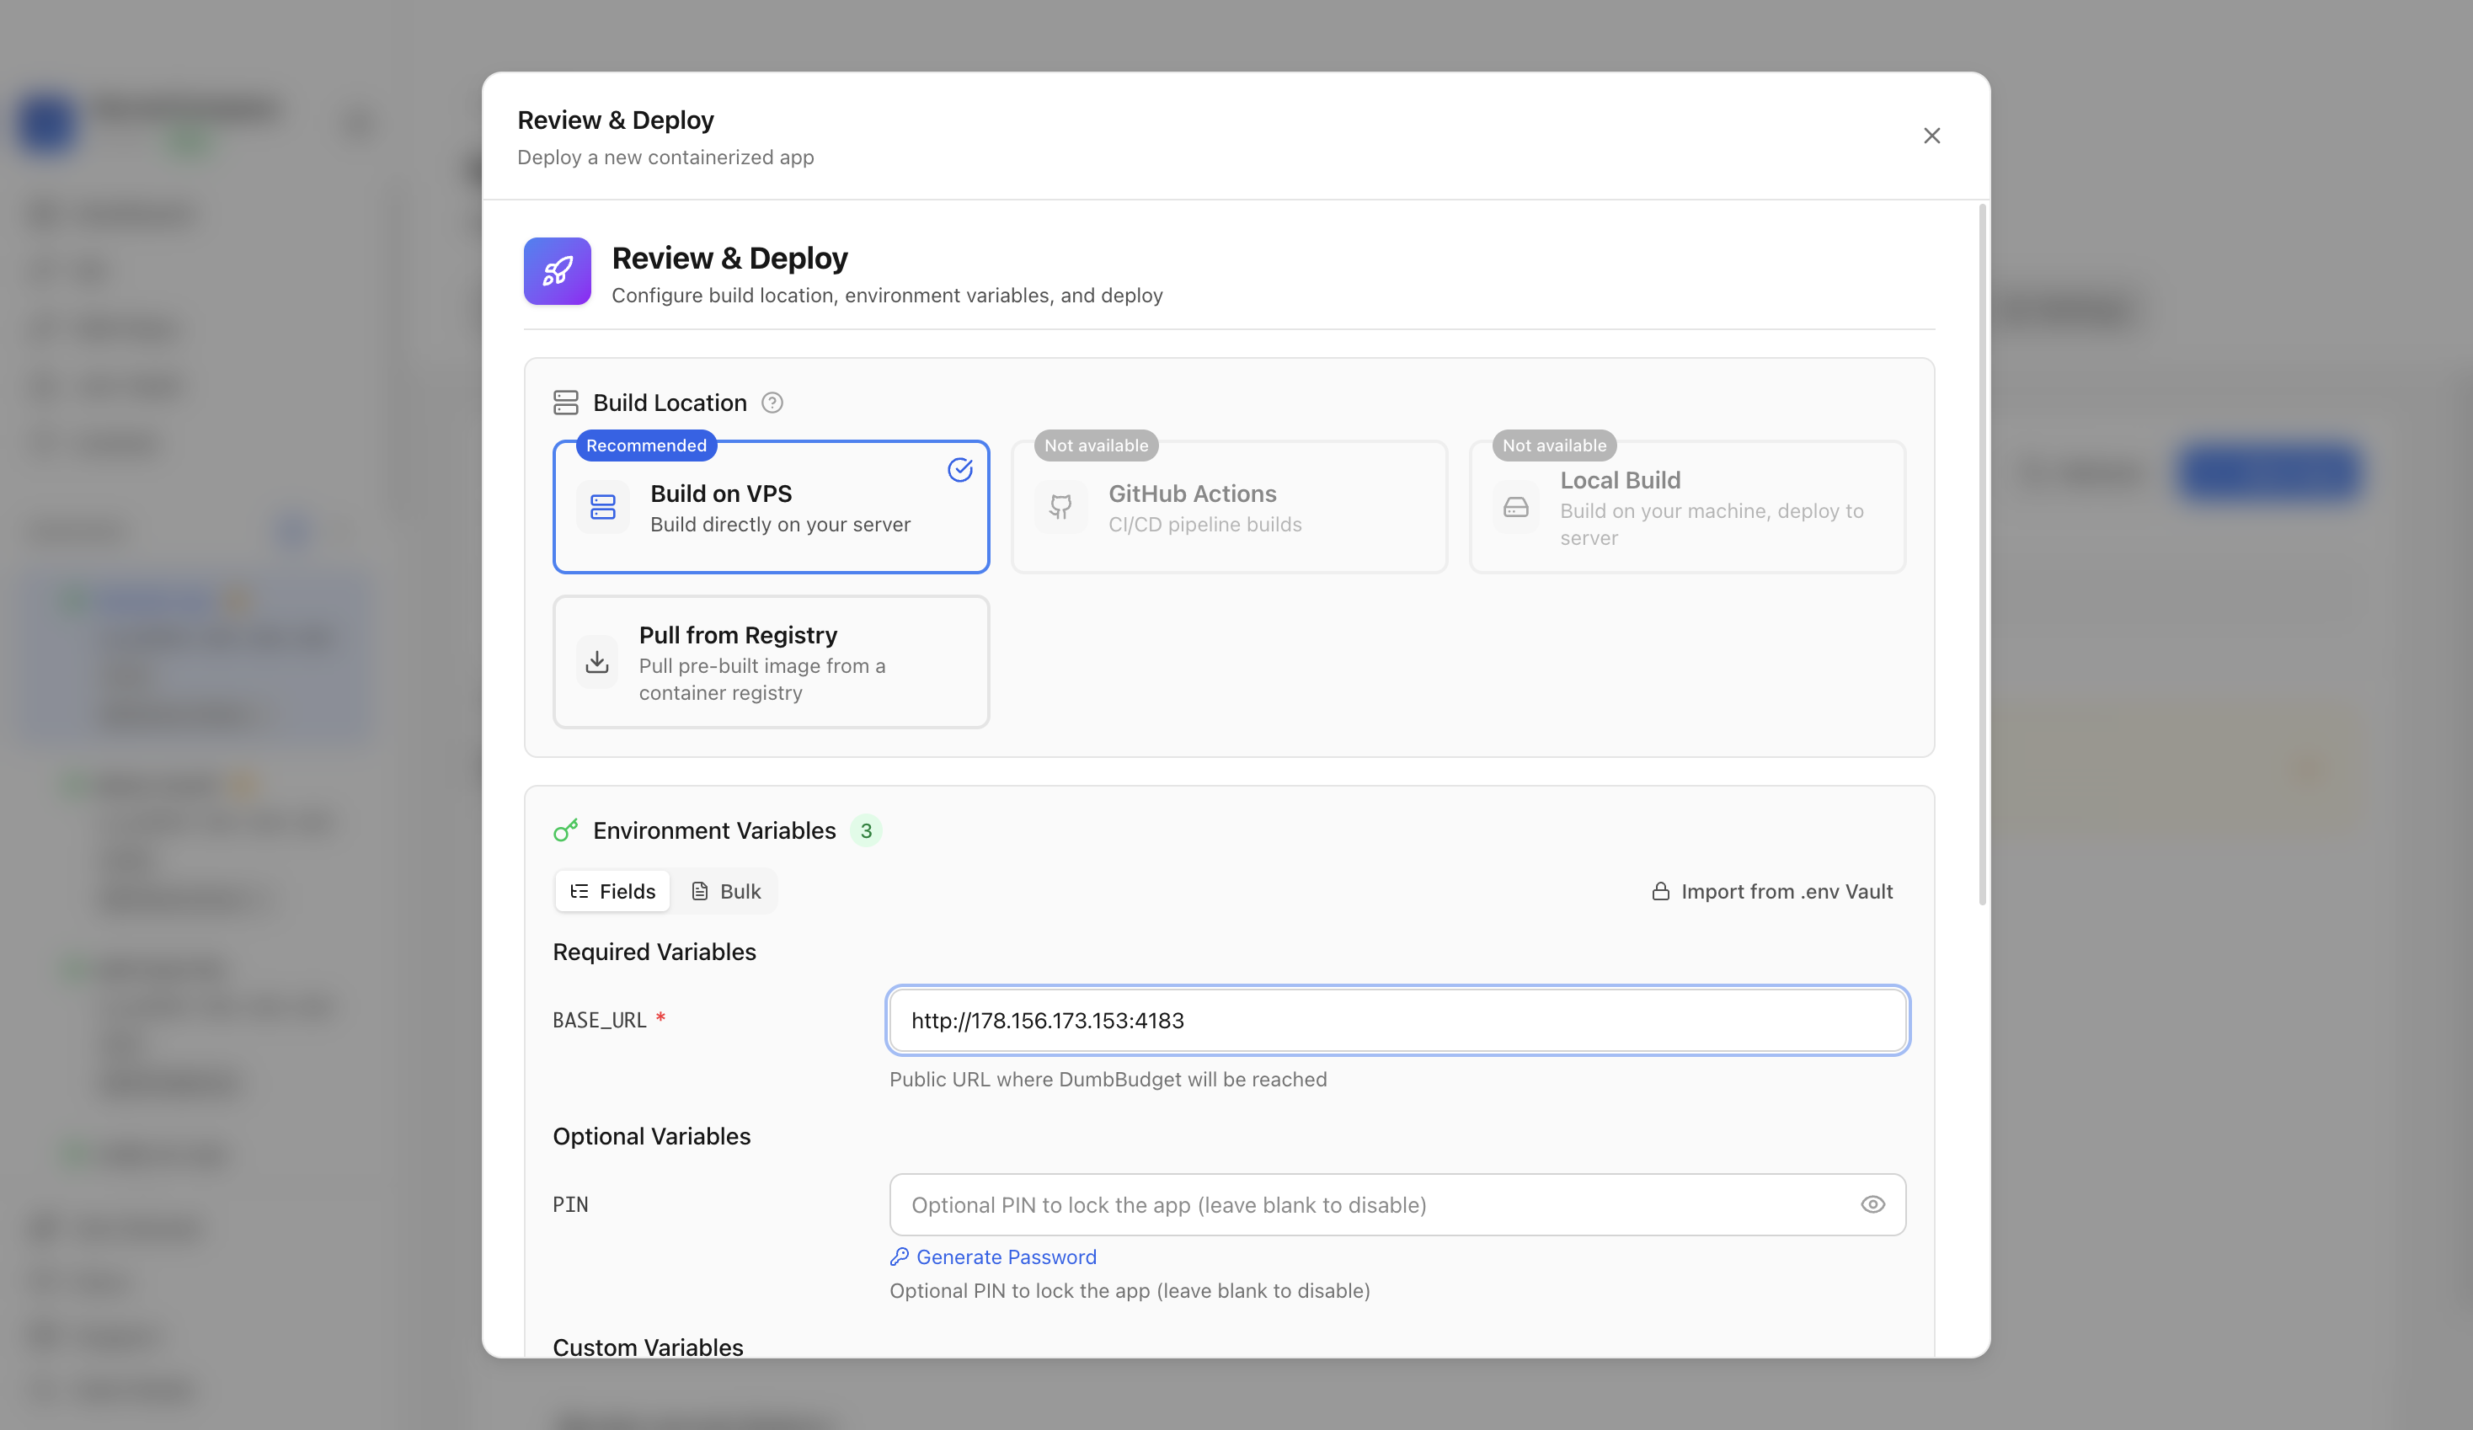Close the Review & Deploy dialog
This screenshot has width=2473, height=1430.
coord(1931,136)
